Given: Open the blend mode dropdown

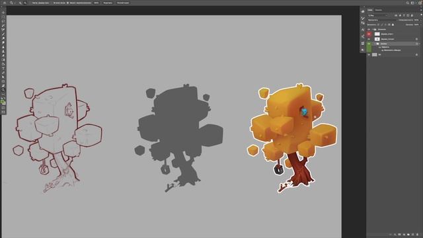Looking at the screenshot, I should tap(382, 20).
